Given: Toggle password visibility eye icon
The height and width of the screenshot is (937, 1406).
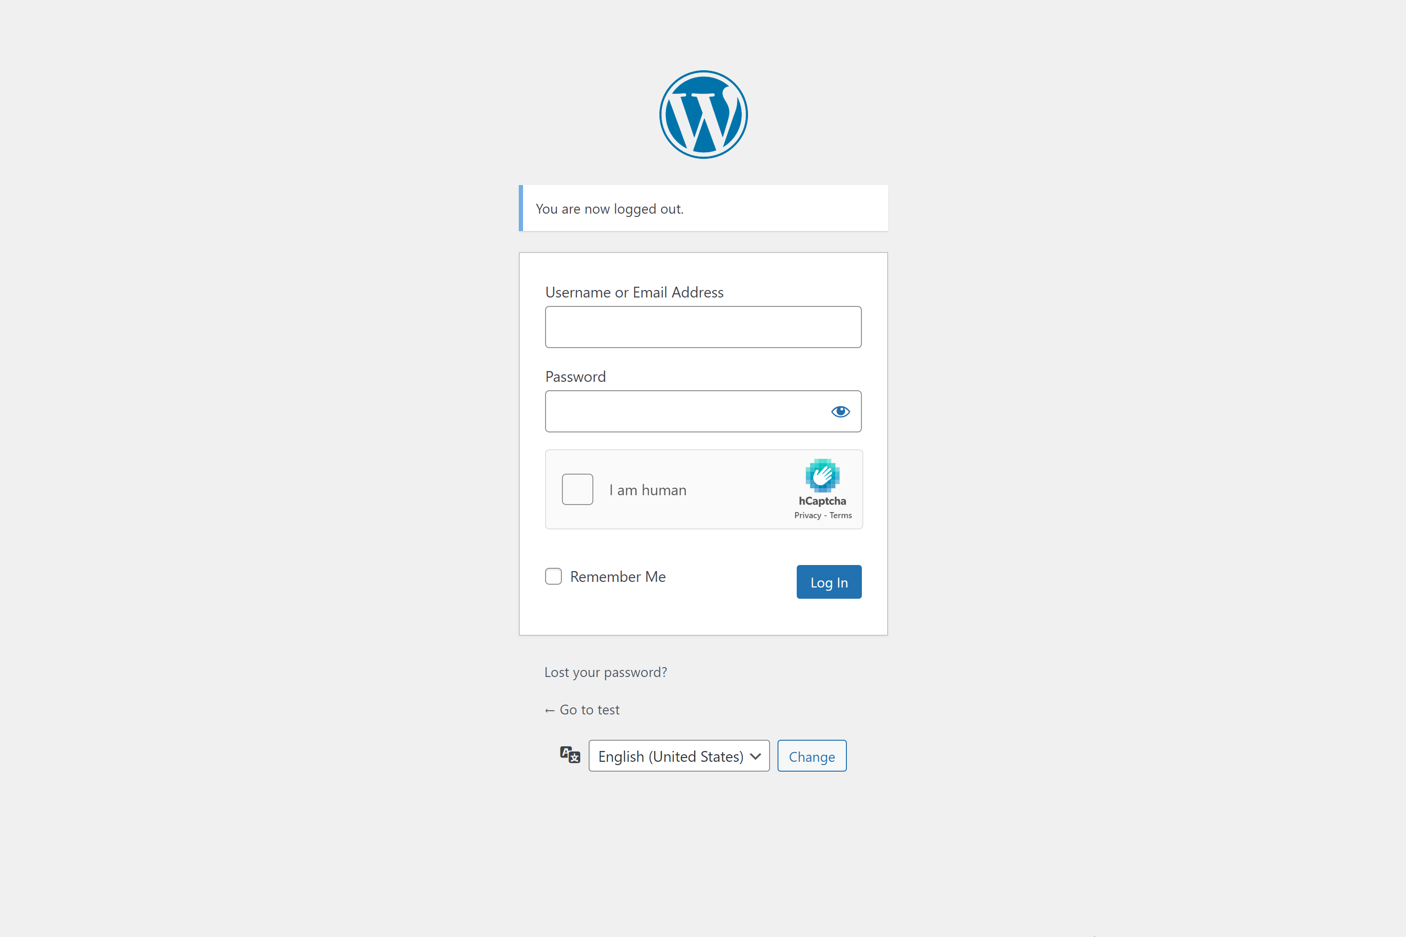Looking at the screenshot, I should (840, 411).
